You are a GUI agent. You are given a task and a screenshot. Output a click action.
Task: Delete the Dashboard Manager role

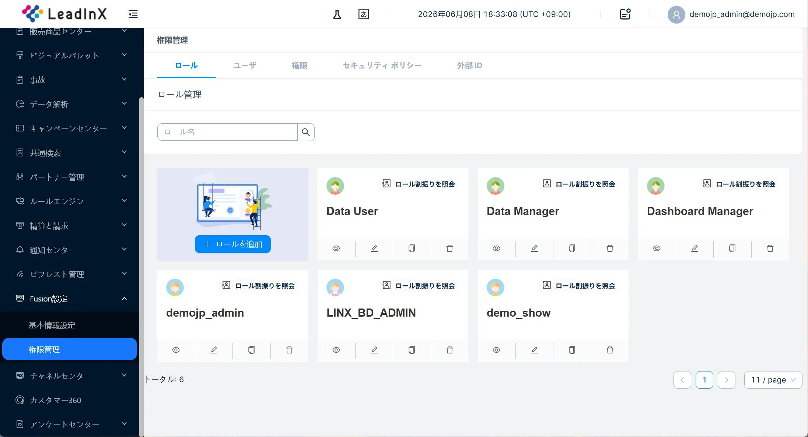[770, 249]
